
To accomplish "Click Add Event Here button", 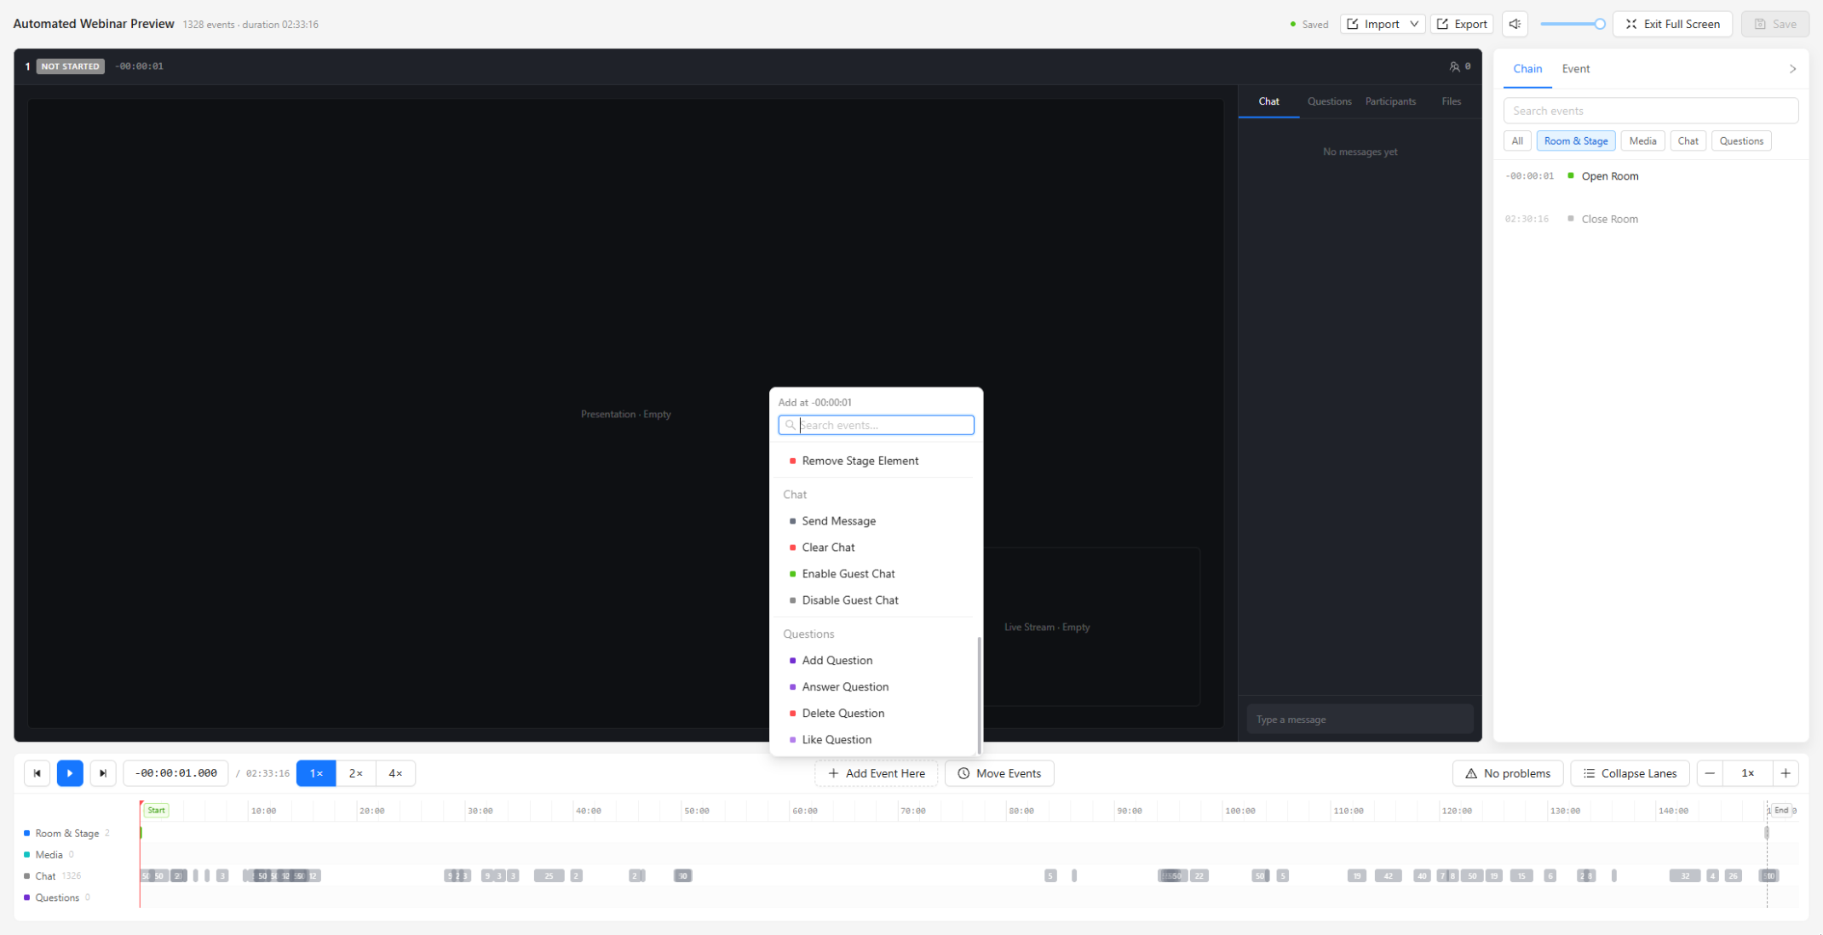I will [876, 773].
